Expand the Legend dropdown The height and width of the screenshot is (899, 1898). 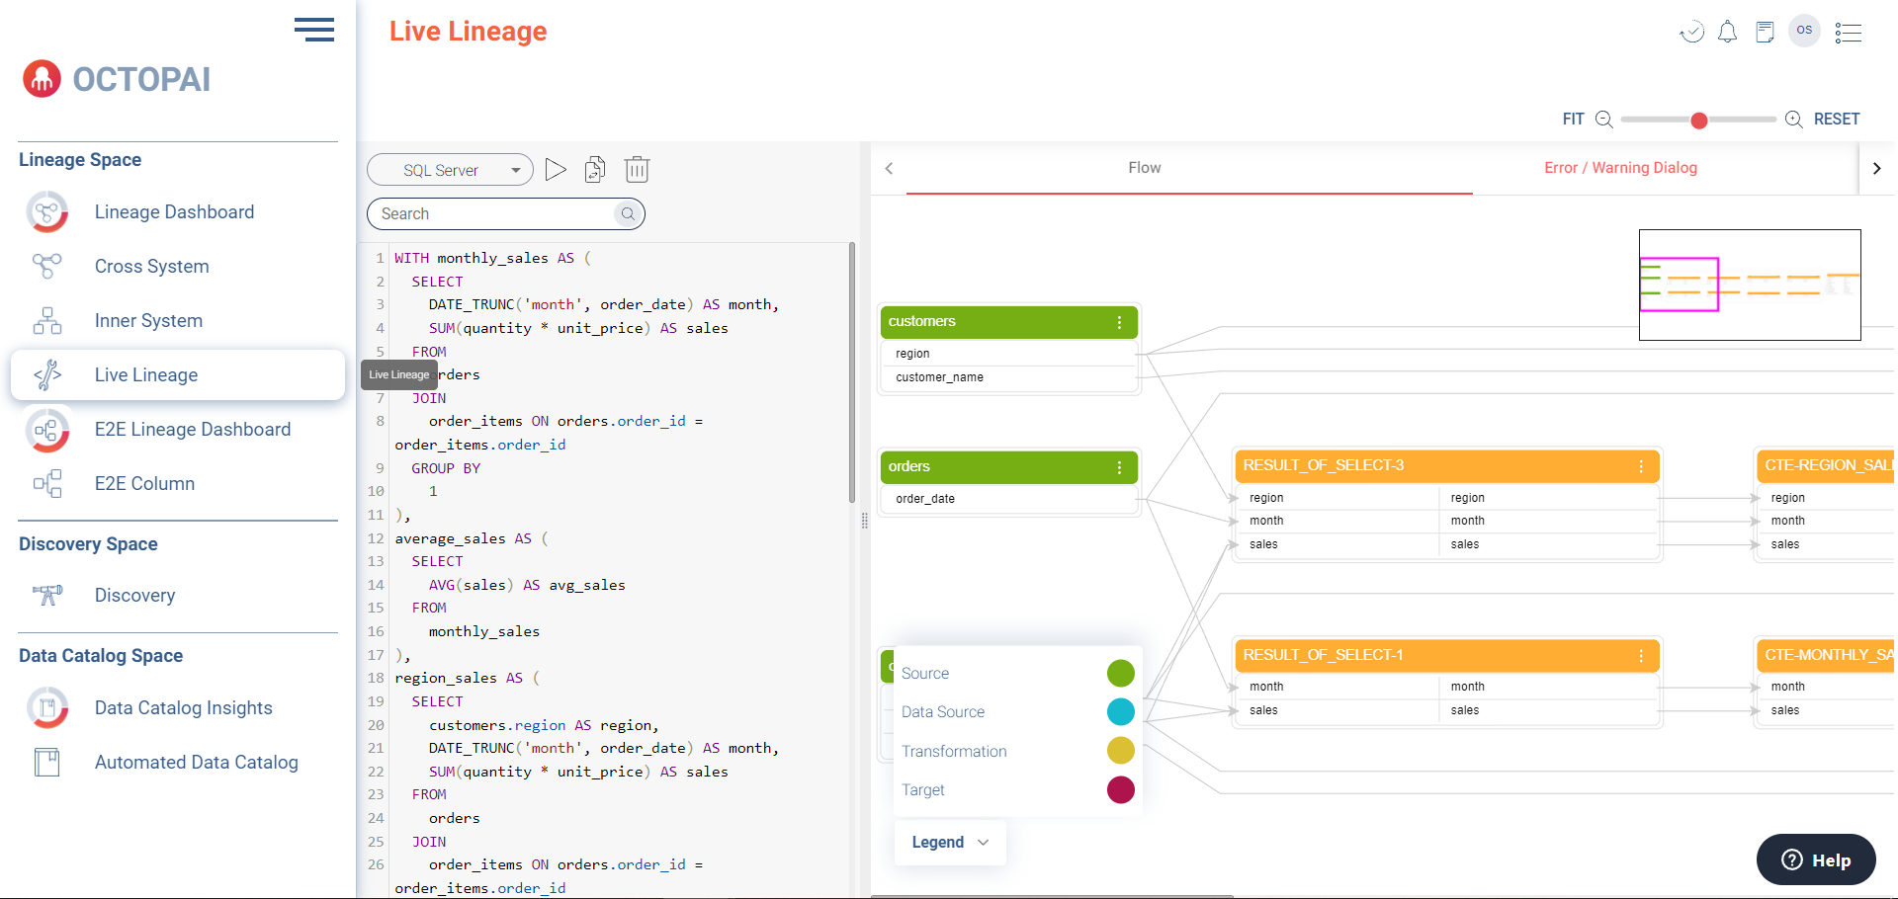[x=950, y=843]
